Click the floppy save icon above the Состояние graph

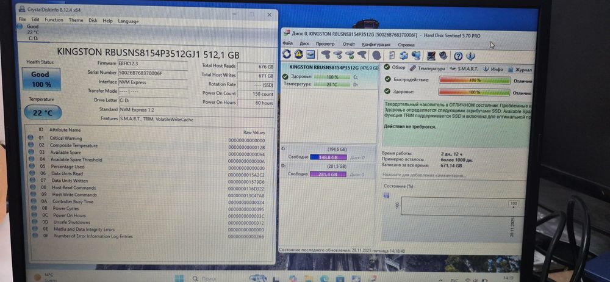[x=386, y=195]
